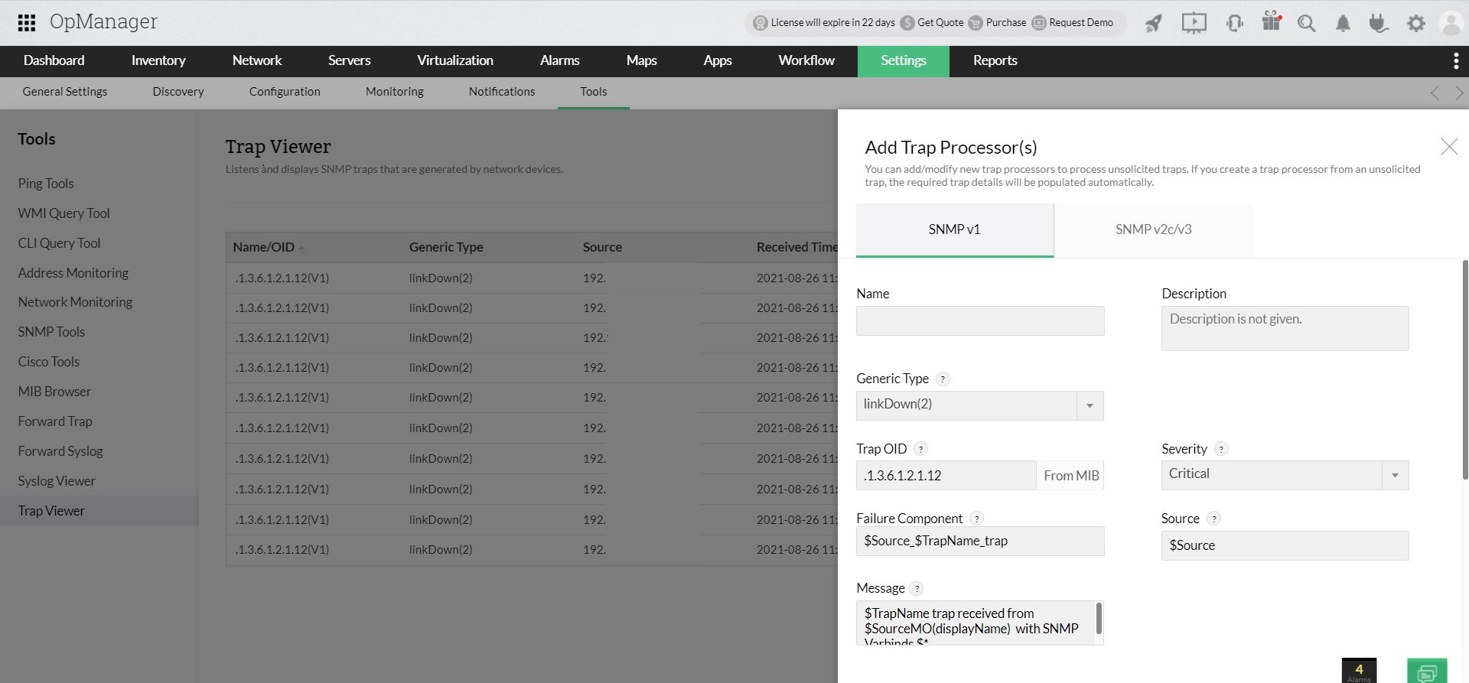Click the user profile avatar

pos(1451,23)
